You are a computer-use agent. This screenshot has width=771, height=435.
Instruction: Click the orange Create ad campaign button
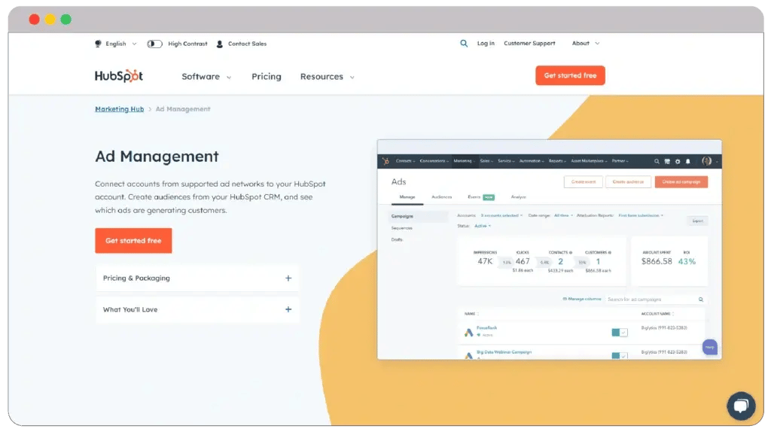point(681,182)
